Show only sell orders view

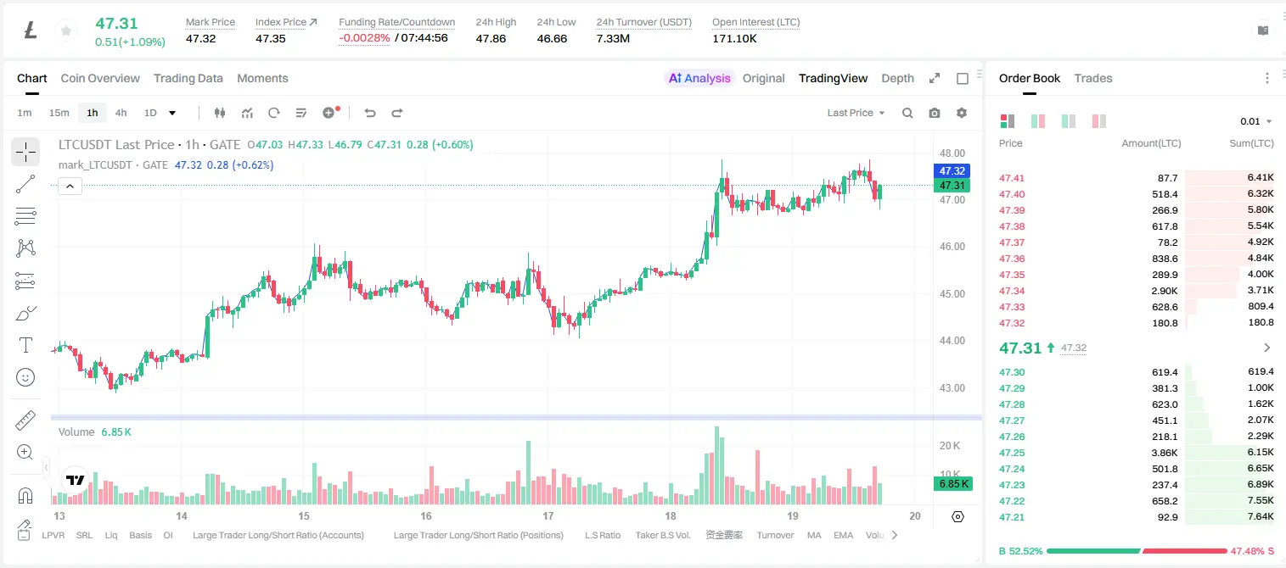(1099, 121)
